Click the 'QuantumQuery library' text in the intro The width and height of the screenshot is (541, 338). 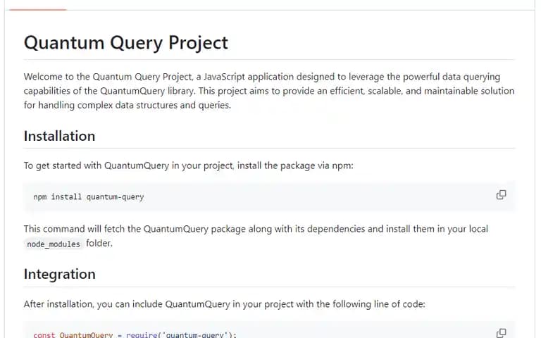tap(147, 91)
